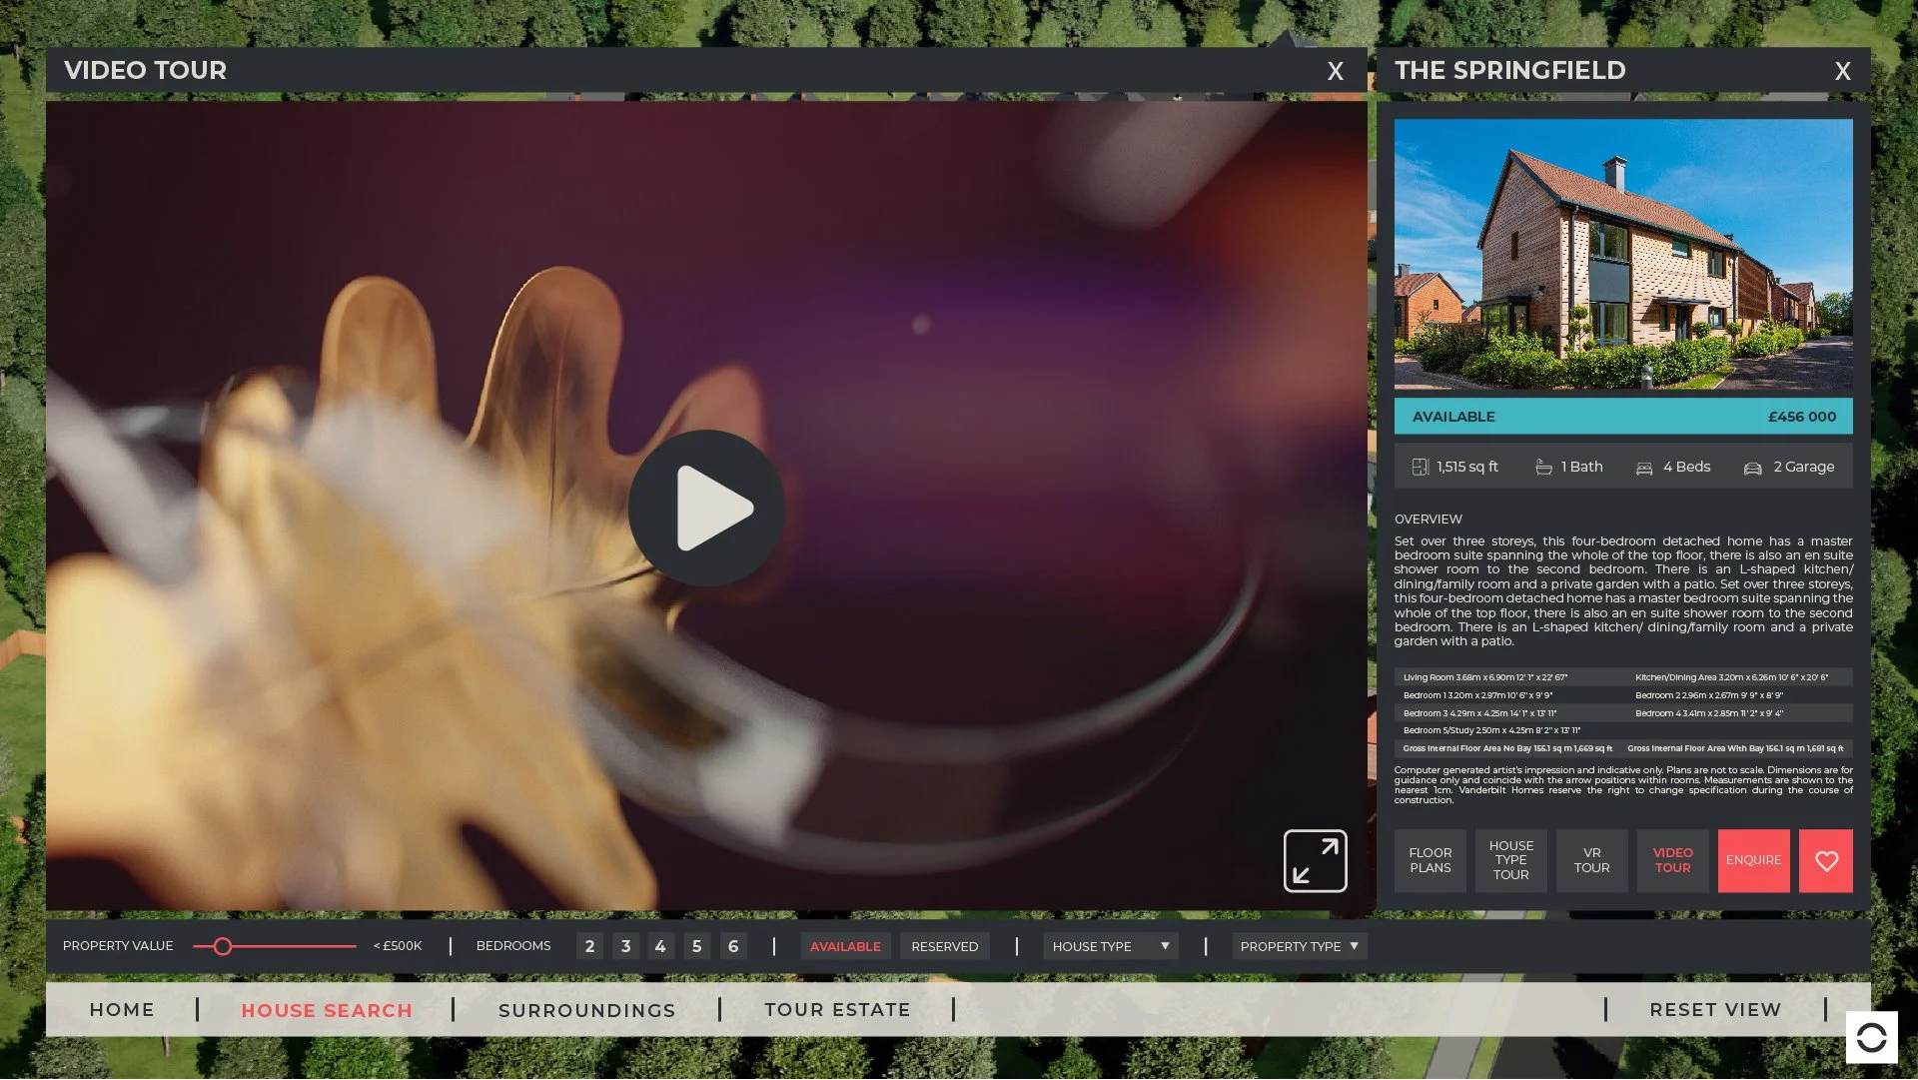Add The Springfield to favourites
This screenshot has height=1080, width=1918.
tap(1825, 860)
